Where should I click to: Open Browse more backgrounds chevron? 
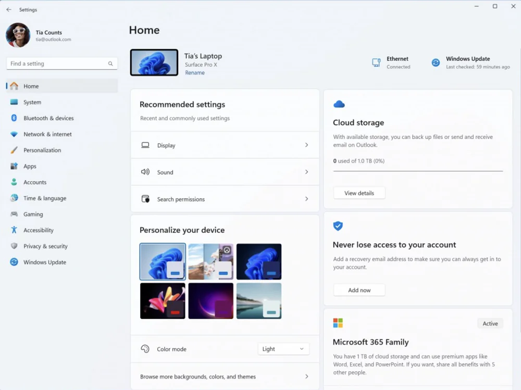tap(306, 376)
